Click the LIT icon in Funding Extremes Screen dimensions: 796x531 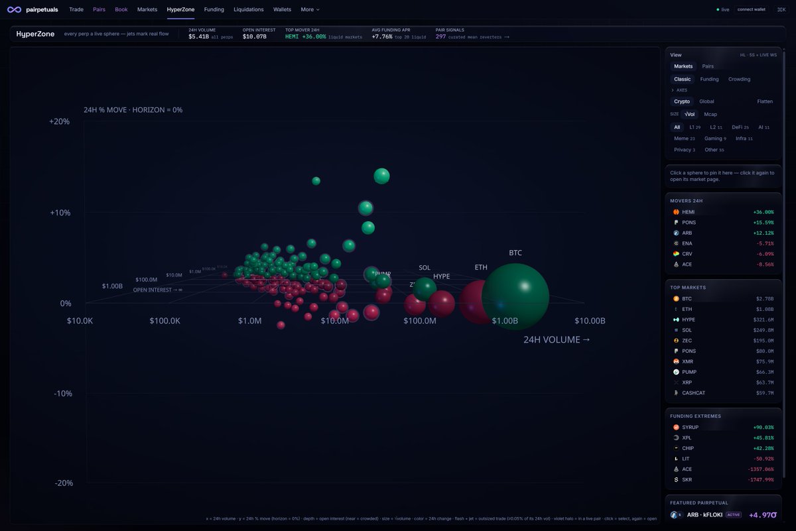(676, 459)
